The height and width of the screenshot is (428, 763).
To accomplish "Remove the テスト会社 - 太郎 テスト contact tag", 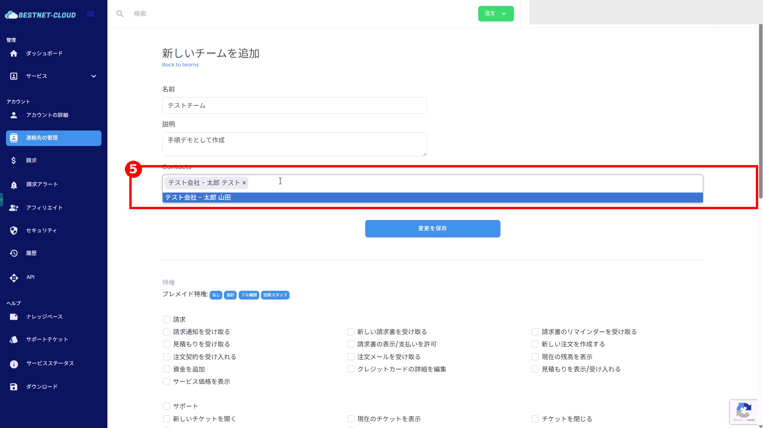I will 244,183.
